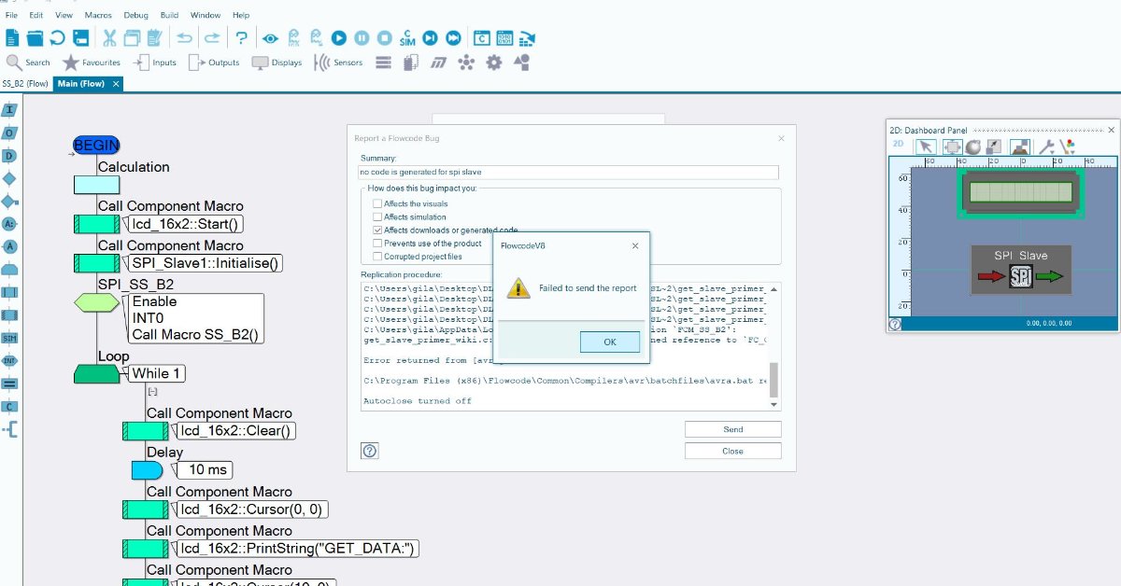Viewport: 1121px width, 586px height.
Task: Switch to the SS_B2 (Flow) tab
Action: click(x=25, y=84)
